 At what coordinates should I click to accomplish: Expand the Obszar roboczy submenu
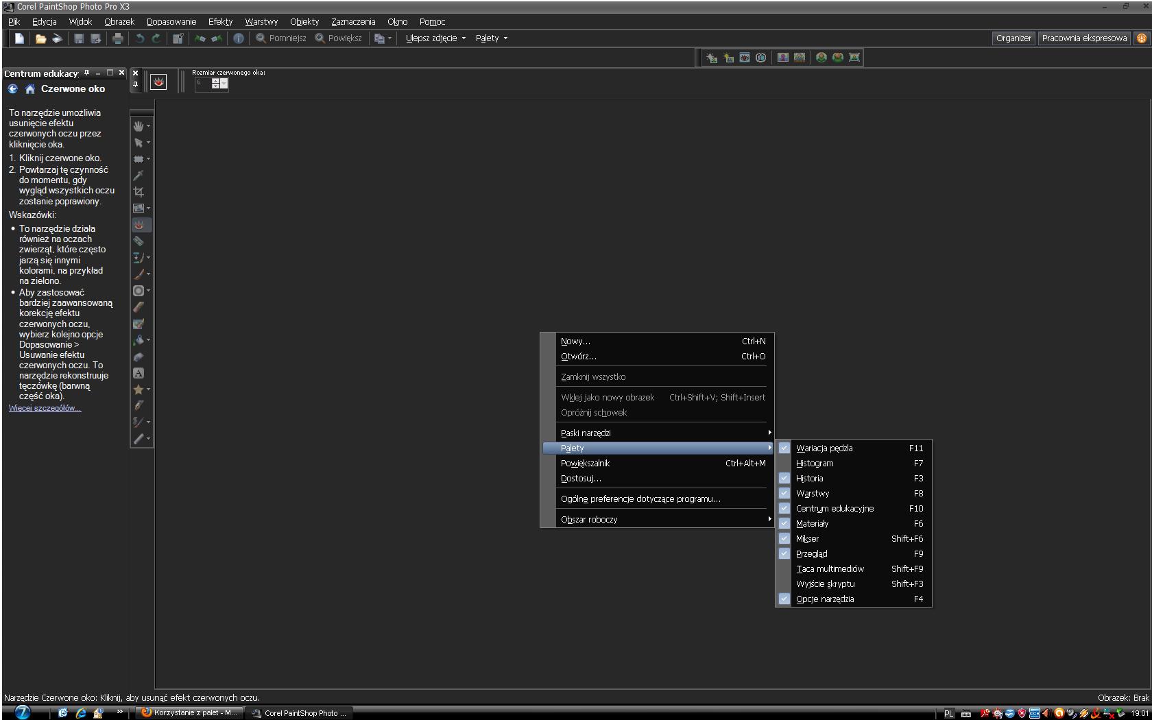click(589, 520)
